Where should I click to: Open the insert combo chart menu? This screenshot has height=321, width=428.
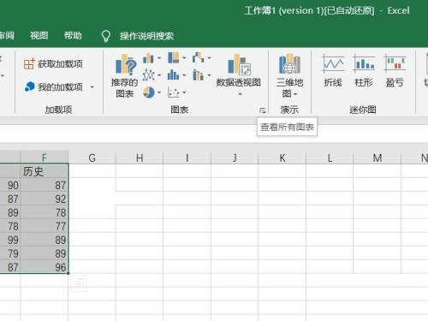[x=201, y=75]
